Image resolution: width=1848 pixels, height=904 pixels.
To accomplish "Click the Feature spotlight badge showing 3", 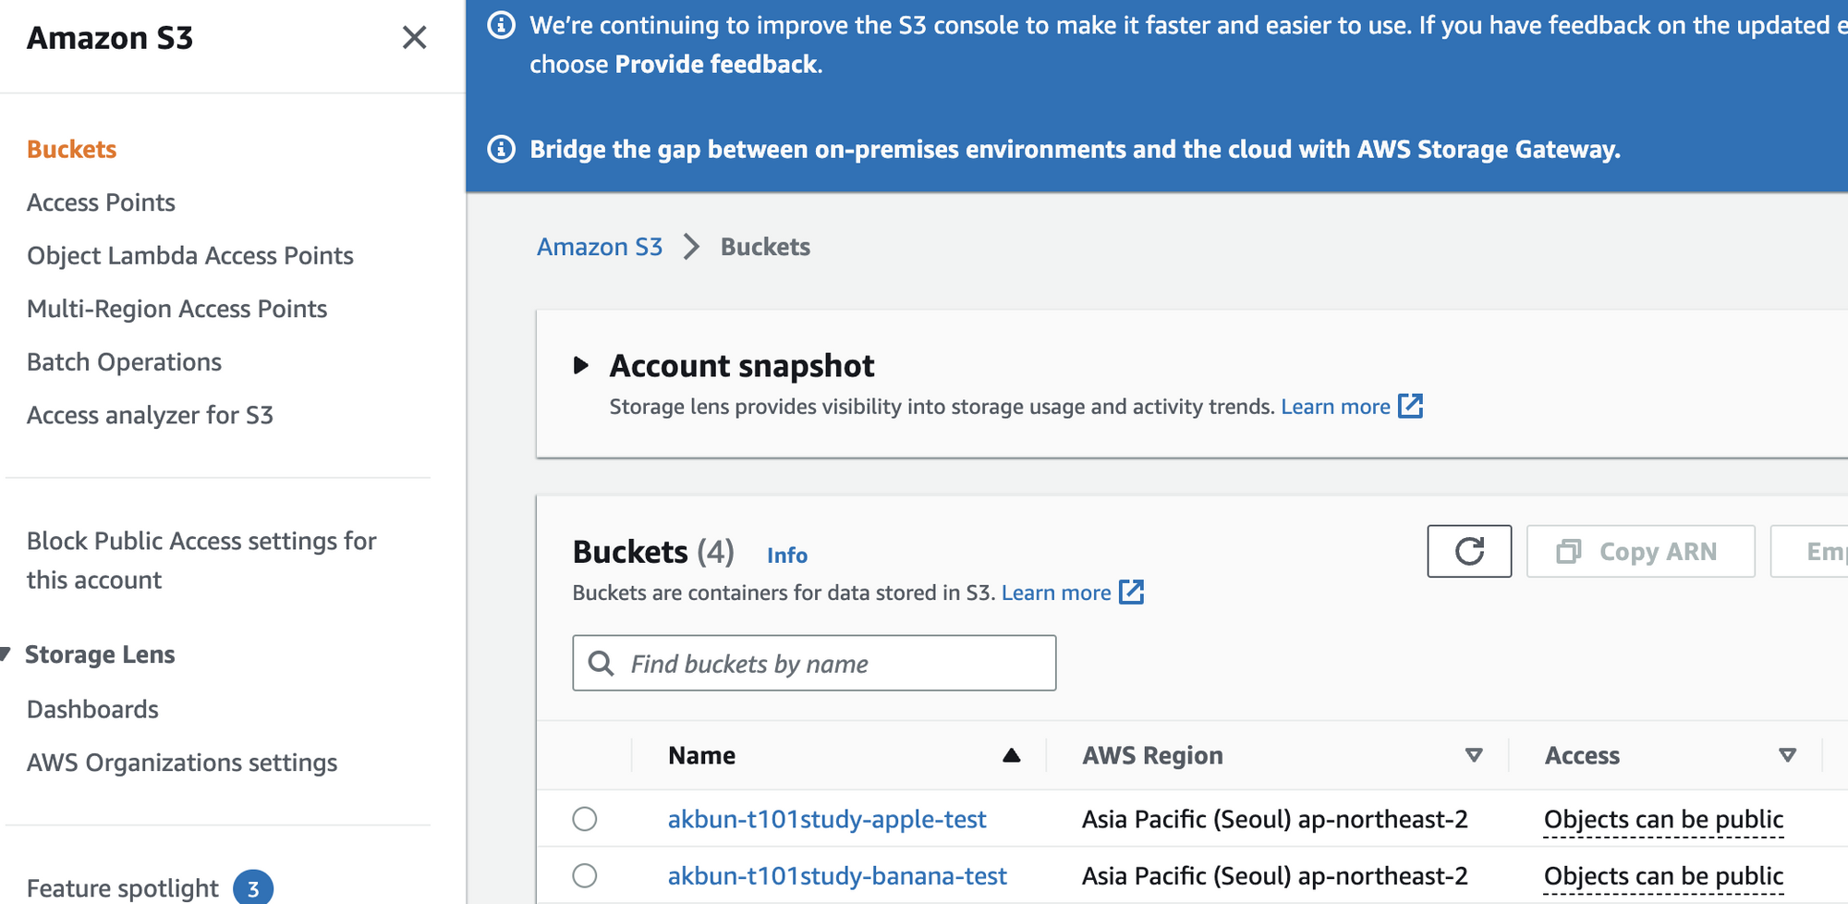I will 252,888.
